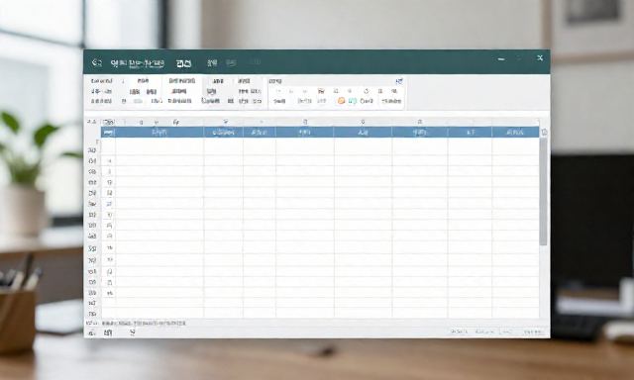Click the orange round icon in the ribbon
The image size is (634, 380).
click(x=341, y=101)
